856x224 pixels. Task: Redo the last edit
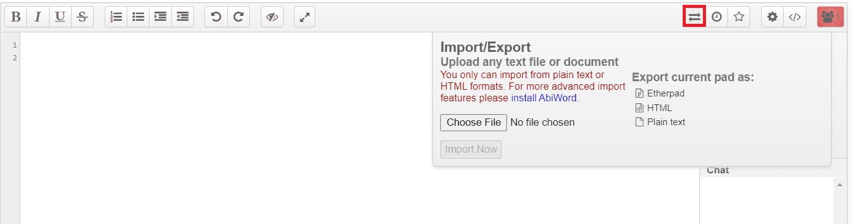(238, 17)
